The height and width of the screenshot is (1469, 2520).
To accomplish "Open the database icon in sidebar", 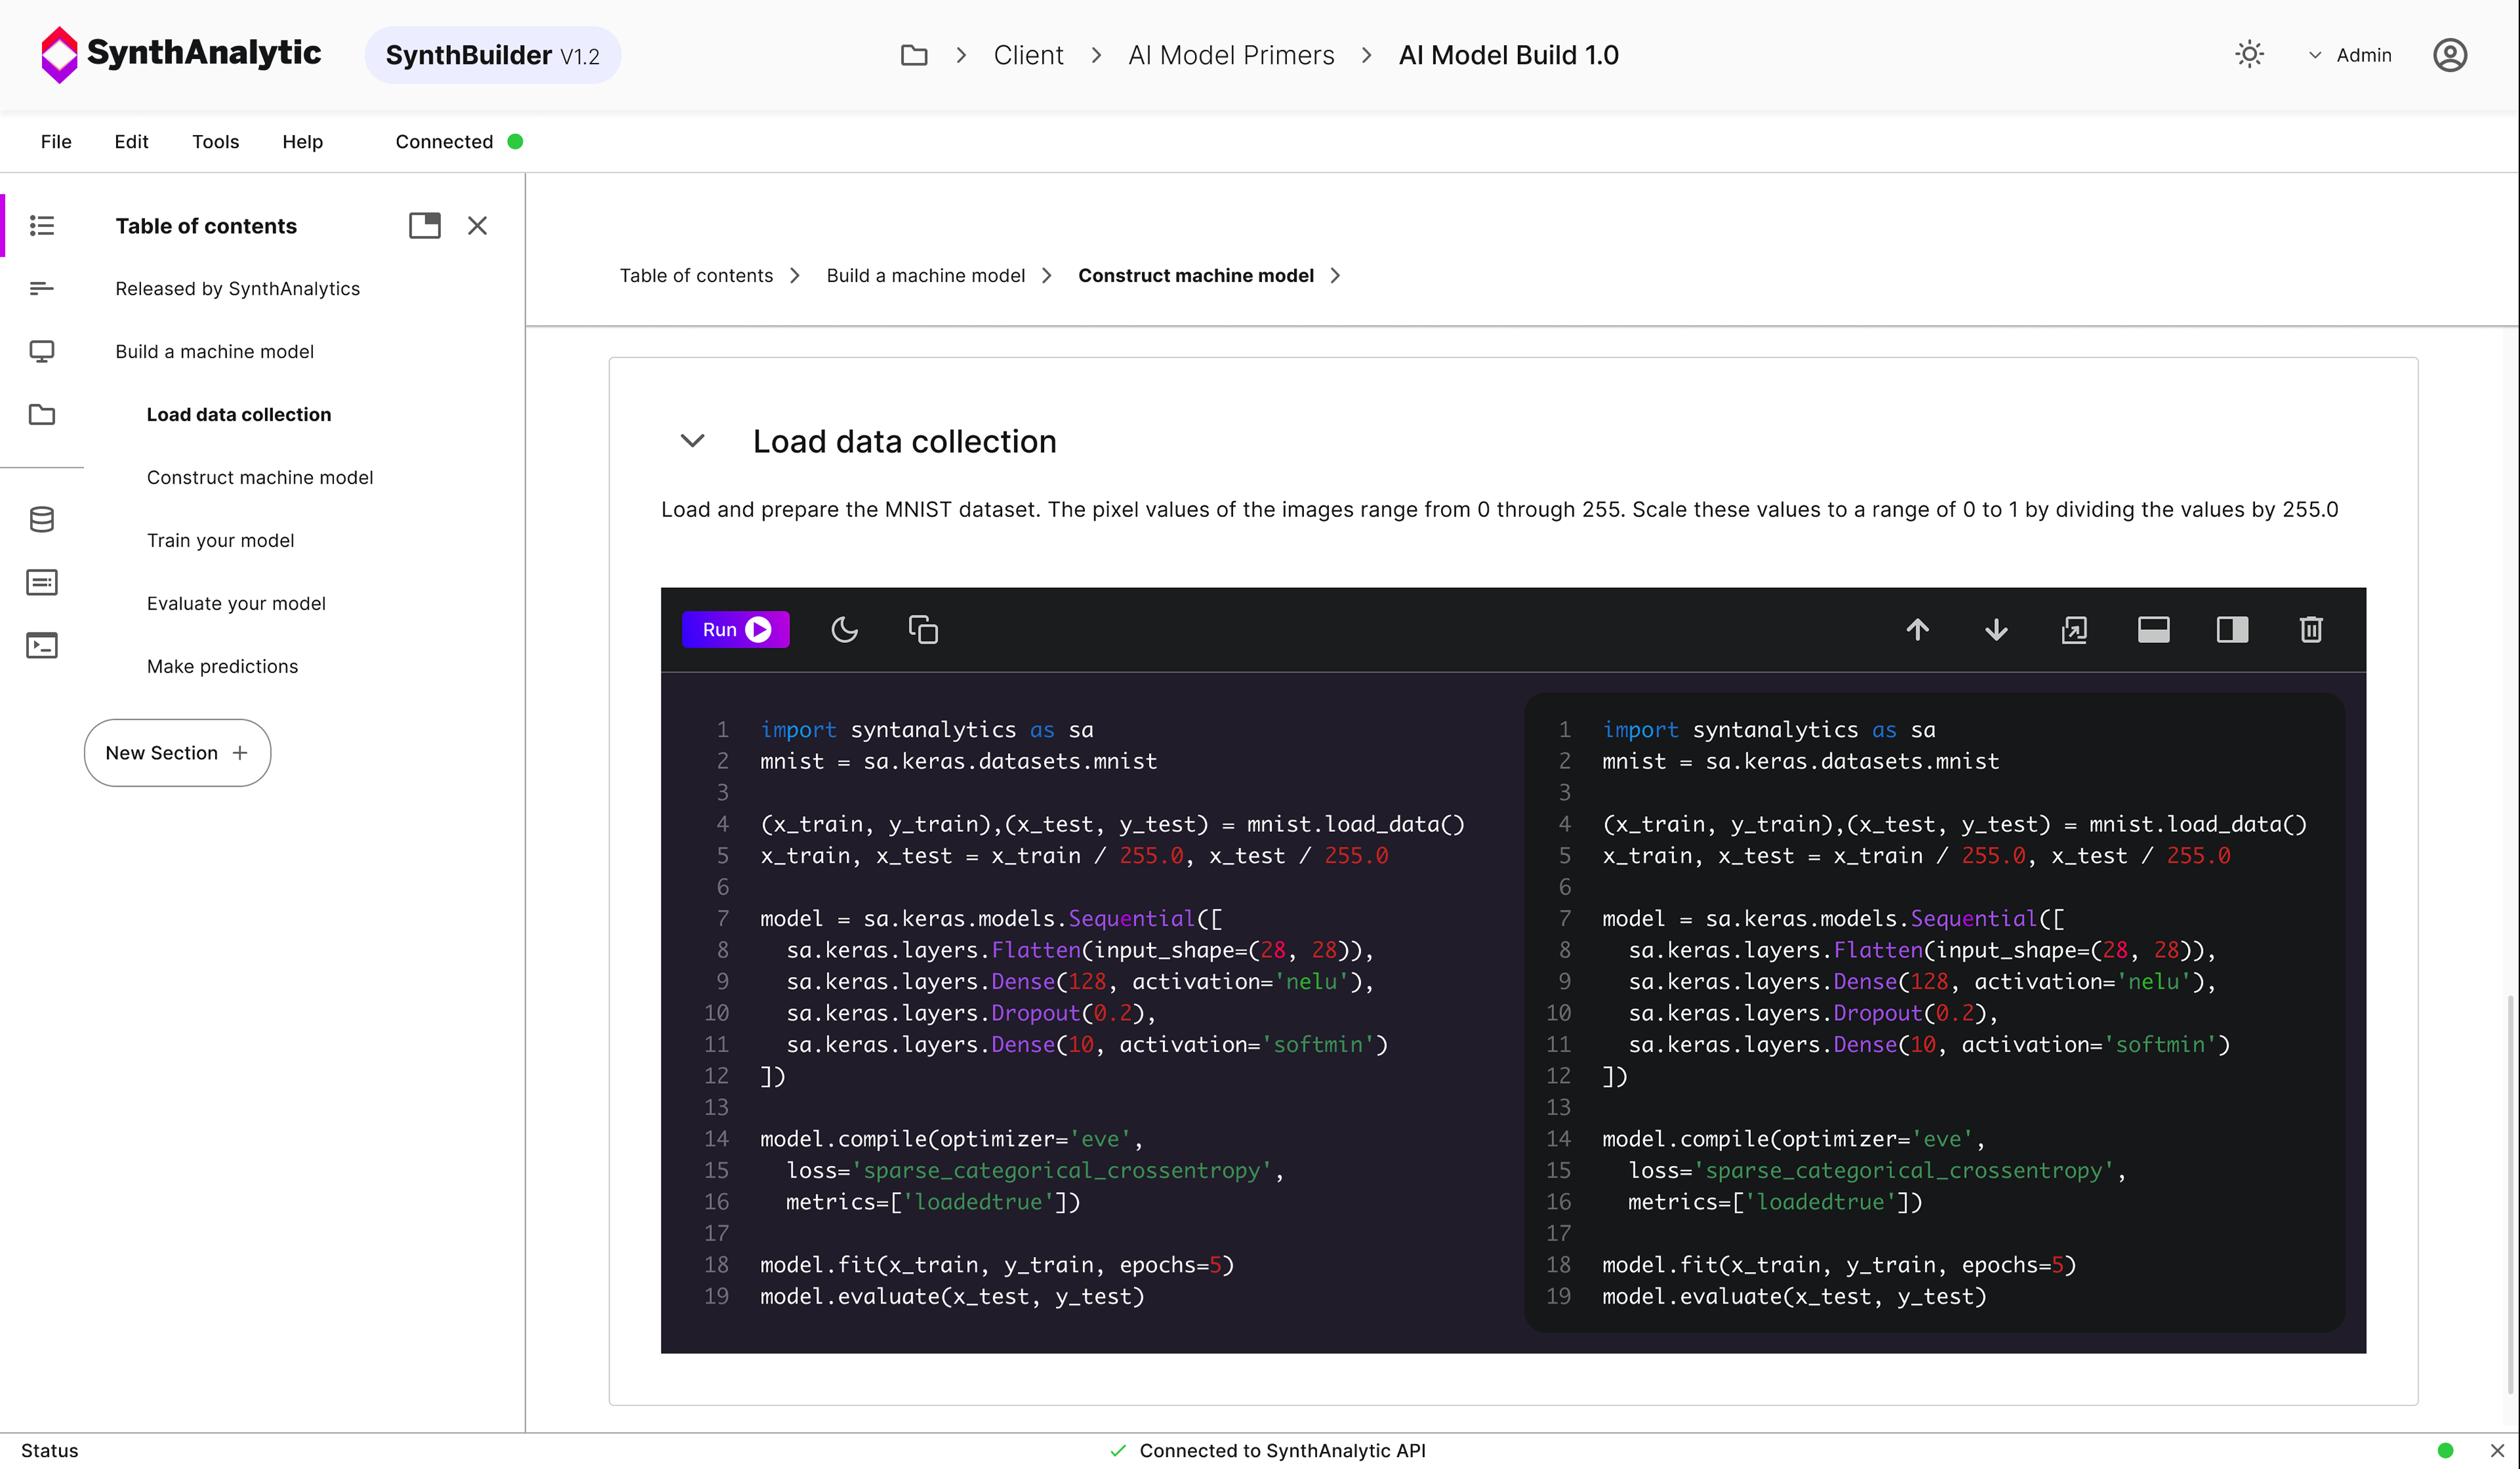I will coord(41,519).
